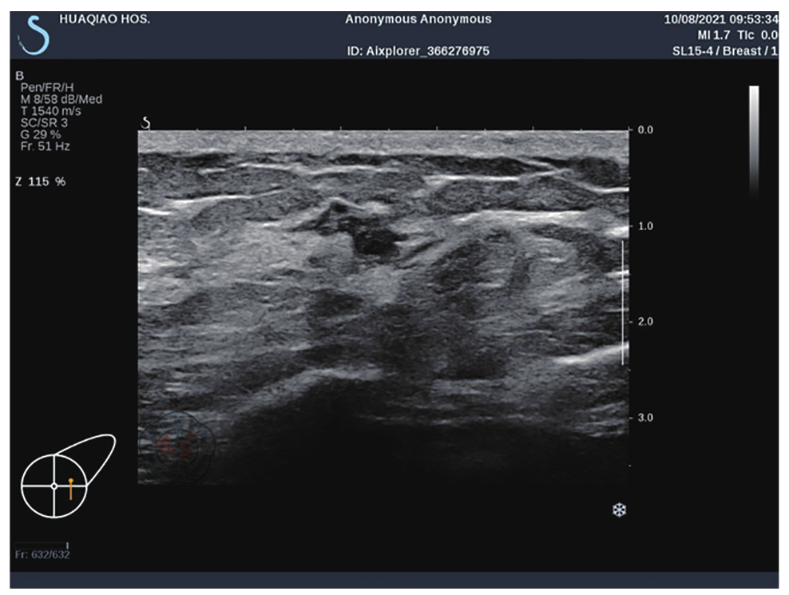The image size is (789, 595).
Task: Click the Z 115 % zoom setting
Action: pos(40,182)
